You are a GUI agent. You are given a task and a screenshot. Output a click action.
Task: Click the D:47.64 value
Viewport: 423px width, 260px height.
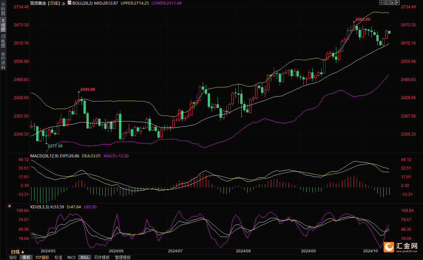(74, 207)
